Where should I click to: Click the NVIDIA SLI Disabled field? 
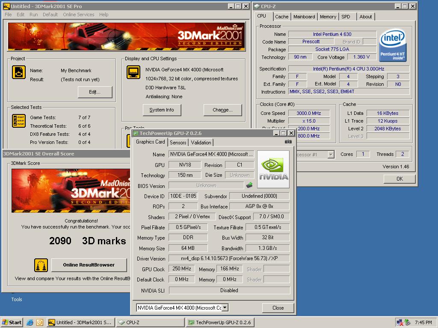click(229, 290)
